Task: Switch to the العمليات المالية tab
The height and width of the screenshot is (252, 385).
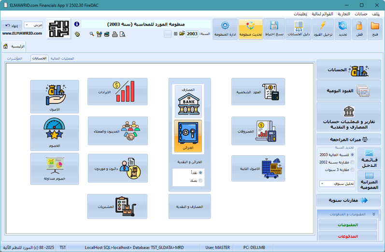Action: pyautogui.click(x=62, y=59)
